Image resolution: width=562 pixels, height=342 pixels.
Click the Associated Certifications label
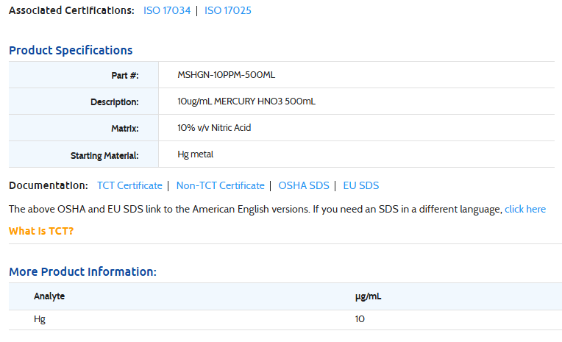[71, 11]
